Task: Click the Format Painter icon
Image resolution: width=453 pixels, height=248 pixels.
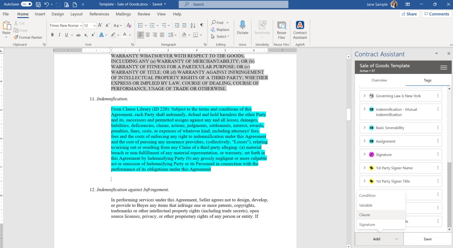Action: pyautogui.click(x=16, y=37)
